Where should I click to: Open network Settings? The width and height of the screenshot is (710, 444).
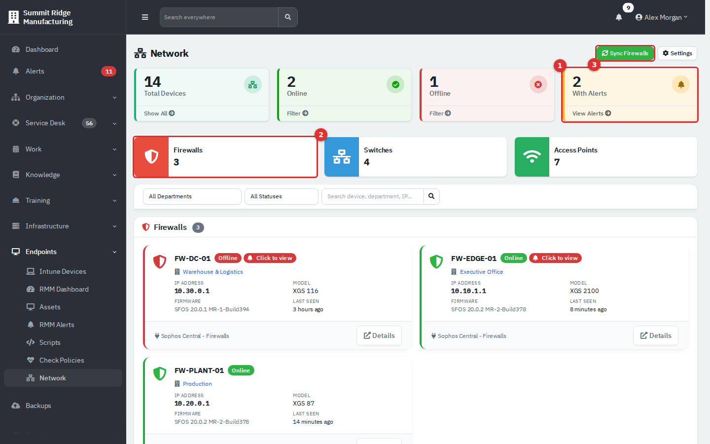pos(677,53)
